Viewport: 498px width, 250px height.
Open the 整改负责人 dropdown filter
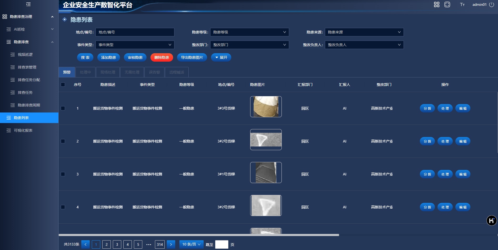pos(364,45)
